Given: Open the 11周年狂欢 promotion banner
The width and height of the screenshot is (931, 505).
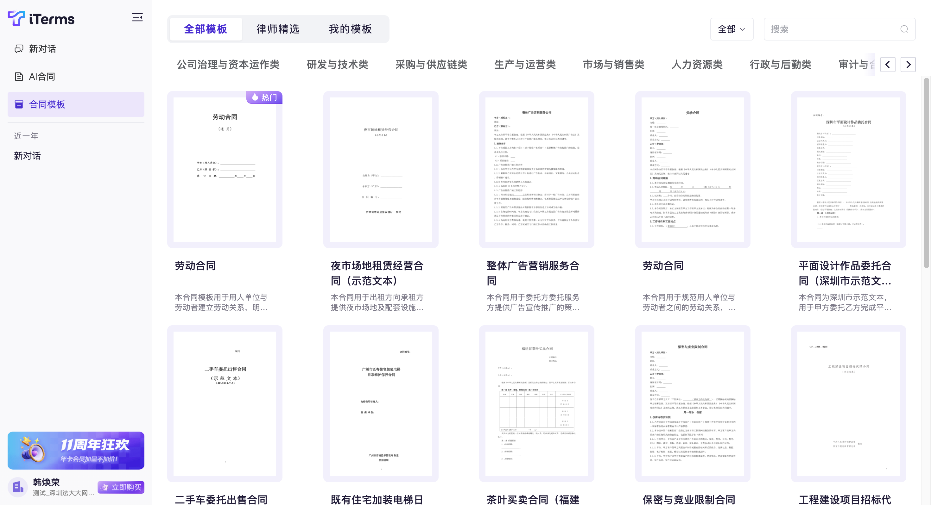Looking at the screenshot, I should [76, 450].
